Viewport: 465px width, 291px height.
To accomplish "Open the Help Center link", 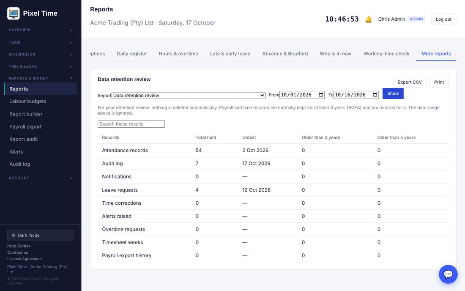I will point(19,246).
